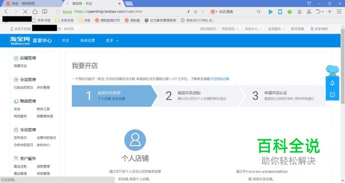Image resolution: width=345 pixels, height=183 pixels.
Task: Open 发货 in 物流管理 section
Action: click(17, 109)
